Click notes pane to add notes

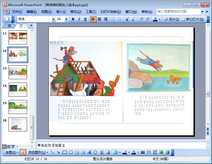[121, 145]
